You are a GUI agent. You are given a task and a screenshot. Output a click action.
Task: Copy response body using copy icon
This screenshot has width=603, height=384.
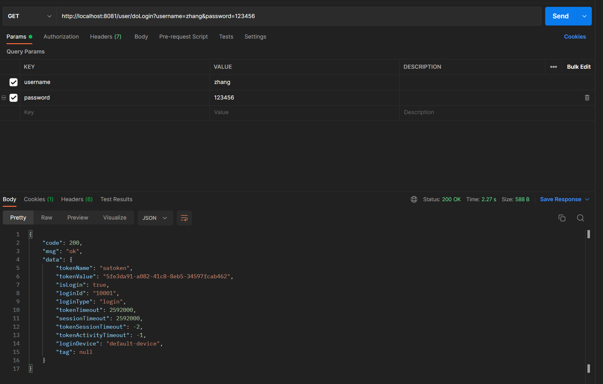coord(562,218)
